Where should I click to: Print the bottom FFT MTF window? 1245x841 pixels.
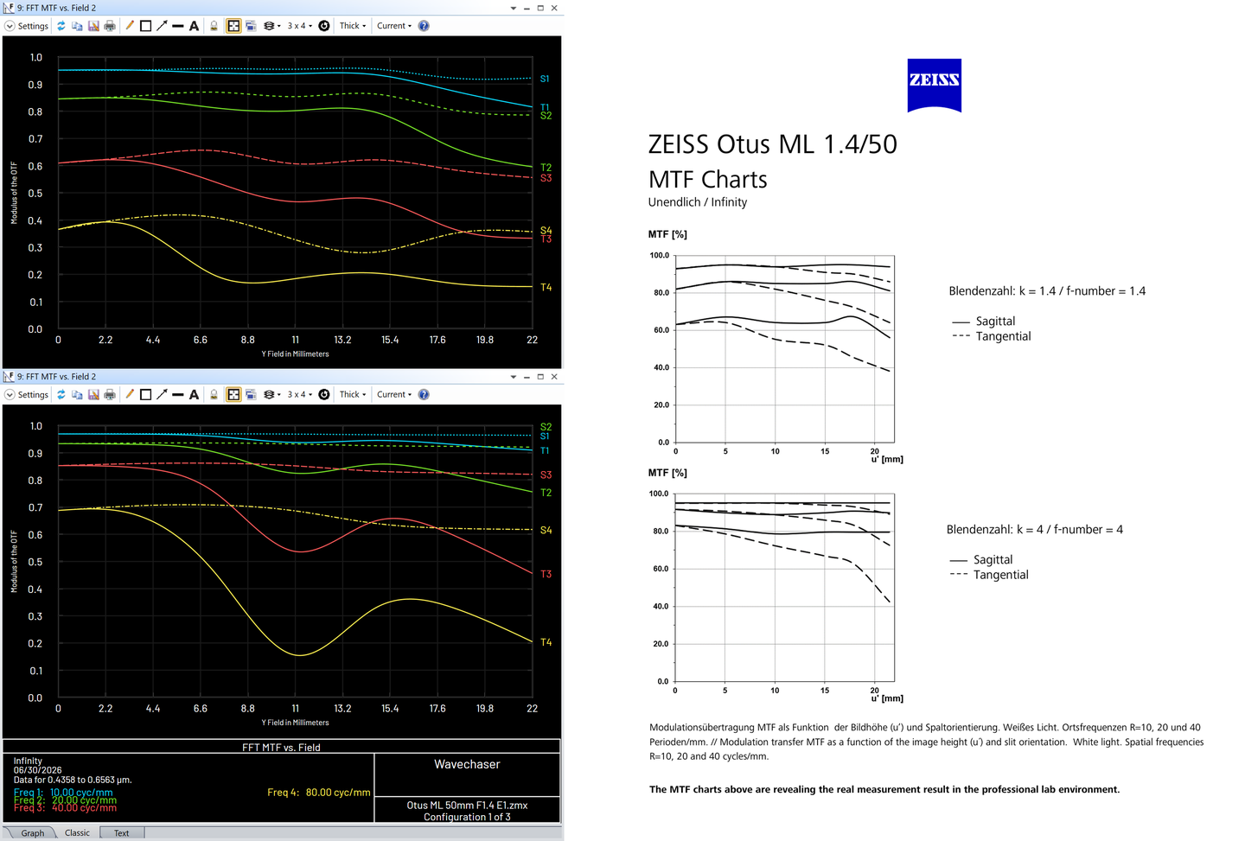110,395
